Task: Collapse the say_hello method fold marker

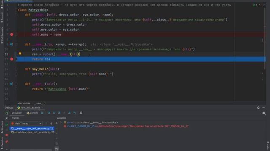Action: pyautogui.click(x=16, y=69)
